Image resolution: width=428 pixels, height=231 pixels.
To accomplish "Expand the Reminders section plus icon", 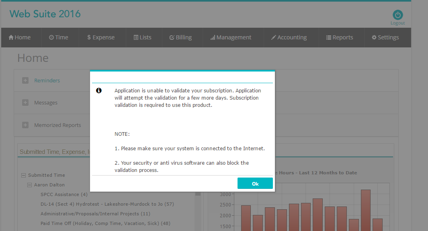I will 25,80.
